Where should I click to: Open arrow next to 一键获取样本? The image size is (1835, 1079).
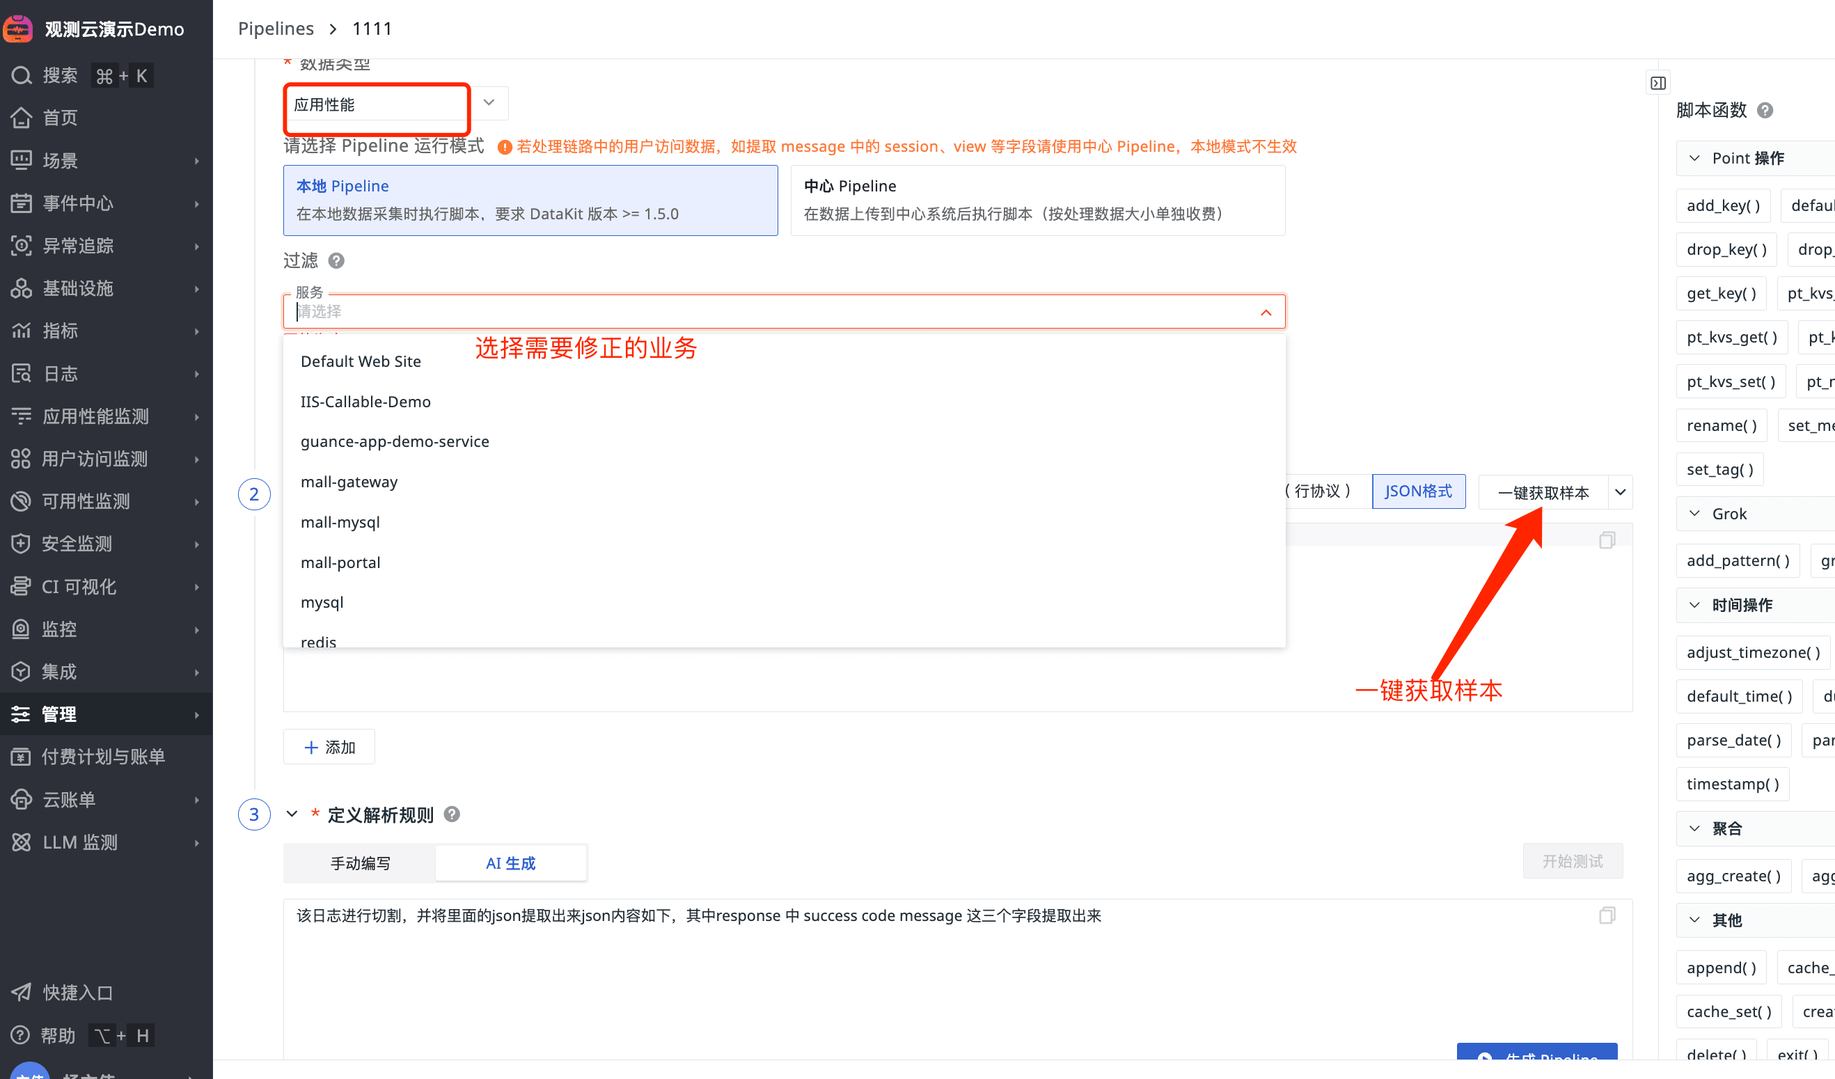click(x=1620, y=492)
